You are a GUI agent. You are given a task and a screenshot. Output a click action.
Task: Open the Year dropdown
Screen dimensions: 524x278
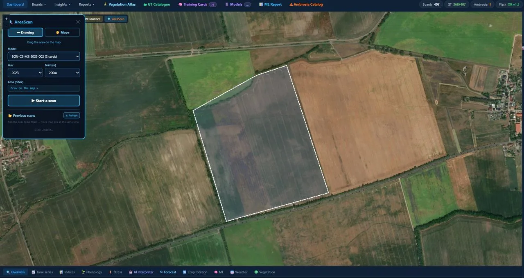point(25,72)
